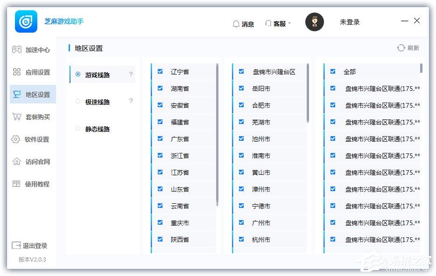Uncheck the 全部 checkbox in last column
Viewport: 436px width, 276px height.
tap(332, 72)
